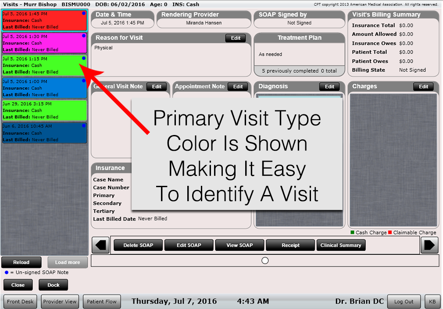The height and width of the screenshot is (309, 443).
Task: Edit the Appointment Note
Action: point(237,86)
